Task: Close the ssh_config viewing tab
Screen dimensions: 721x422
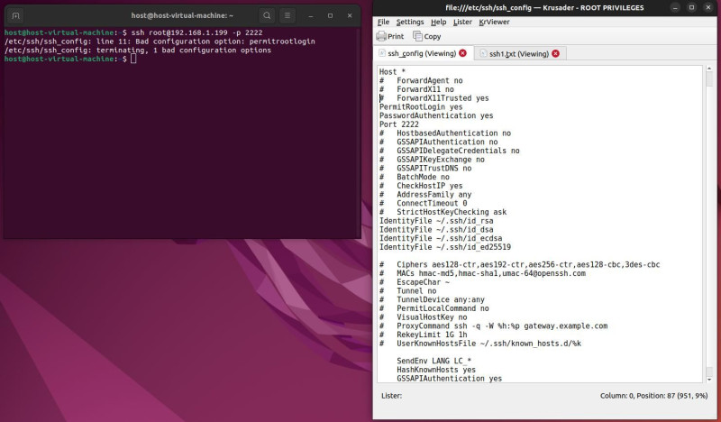Action: 462,53
